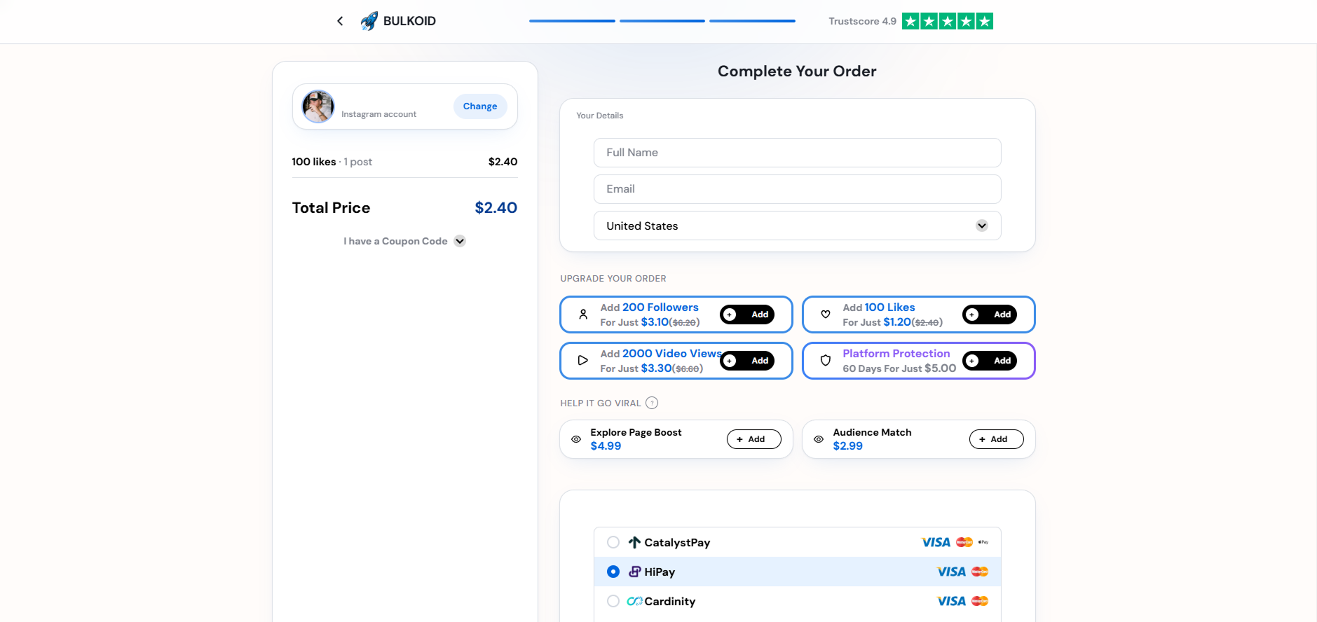Click the Your Details section label
The height and width of the screenshot is (622, 1317).
tap(600, 116)
